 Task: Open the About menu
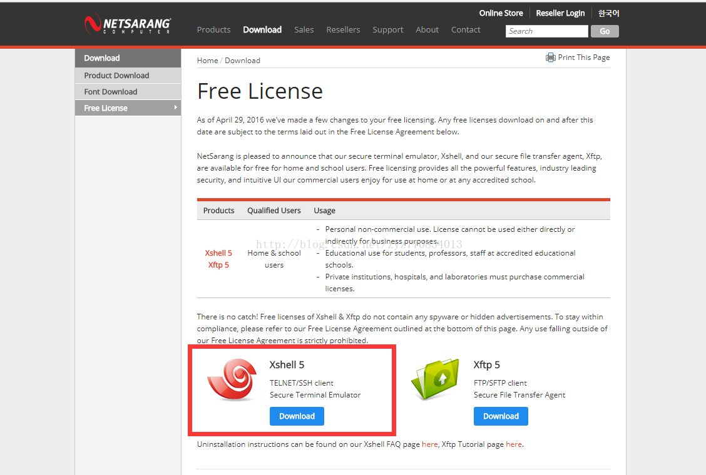click(427, 30)
